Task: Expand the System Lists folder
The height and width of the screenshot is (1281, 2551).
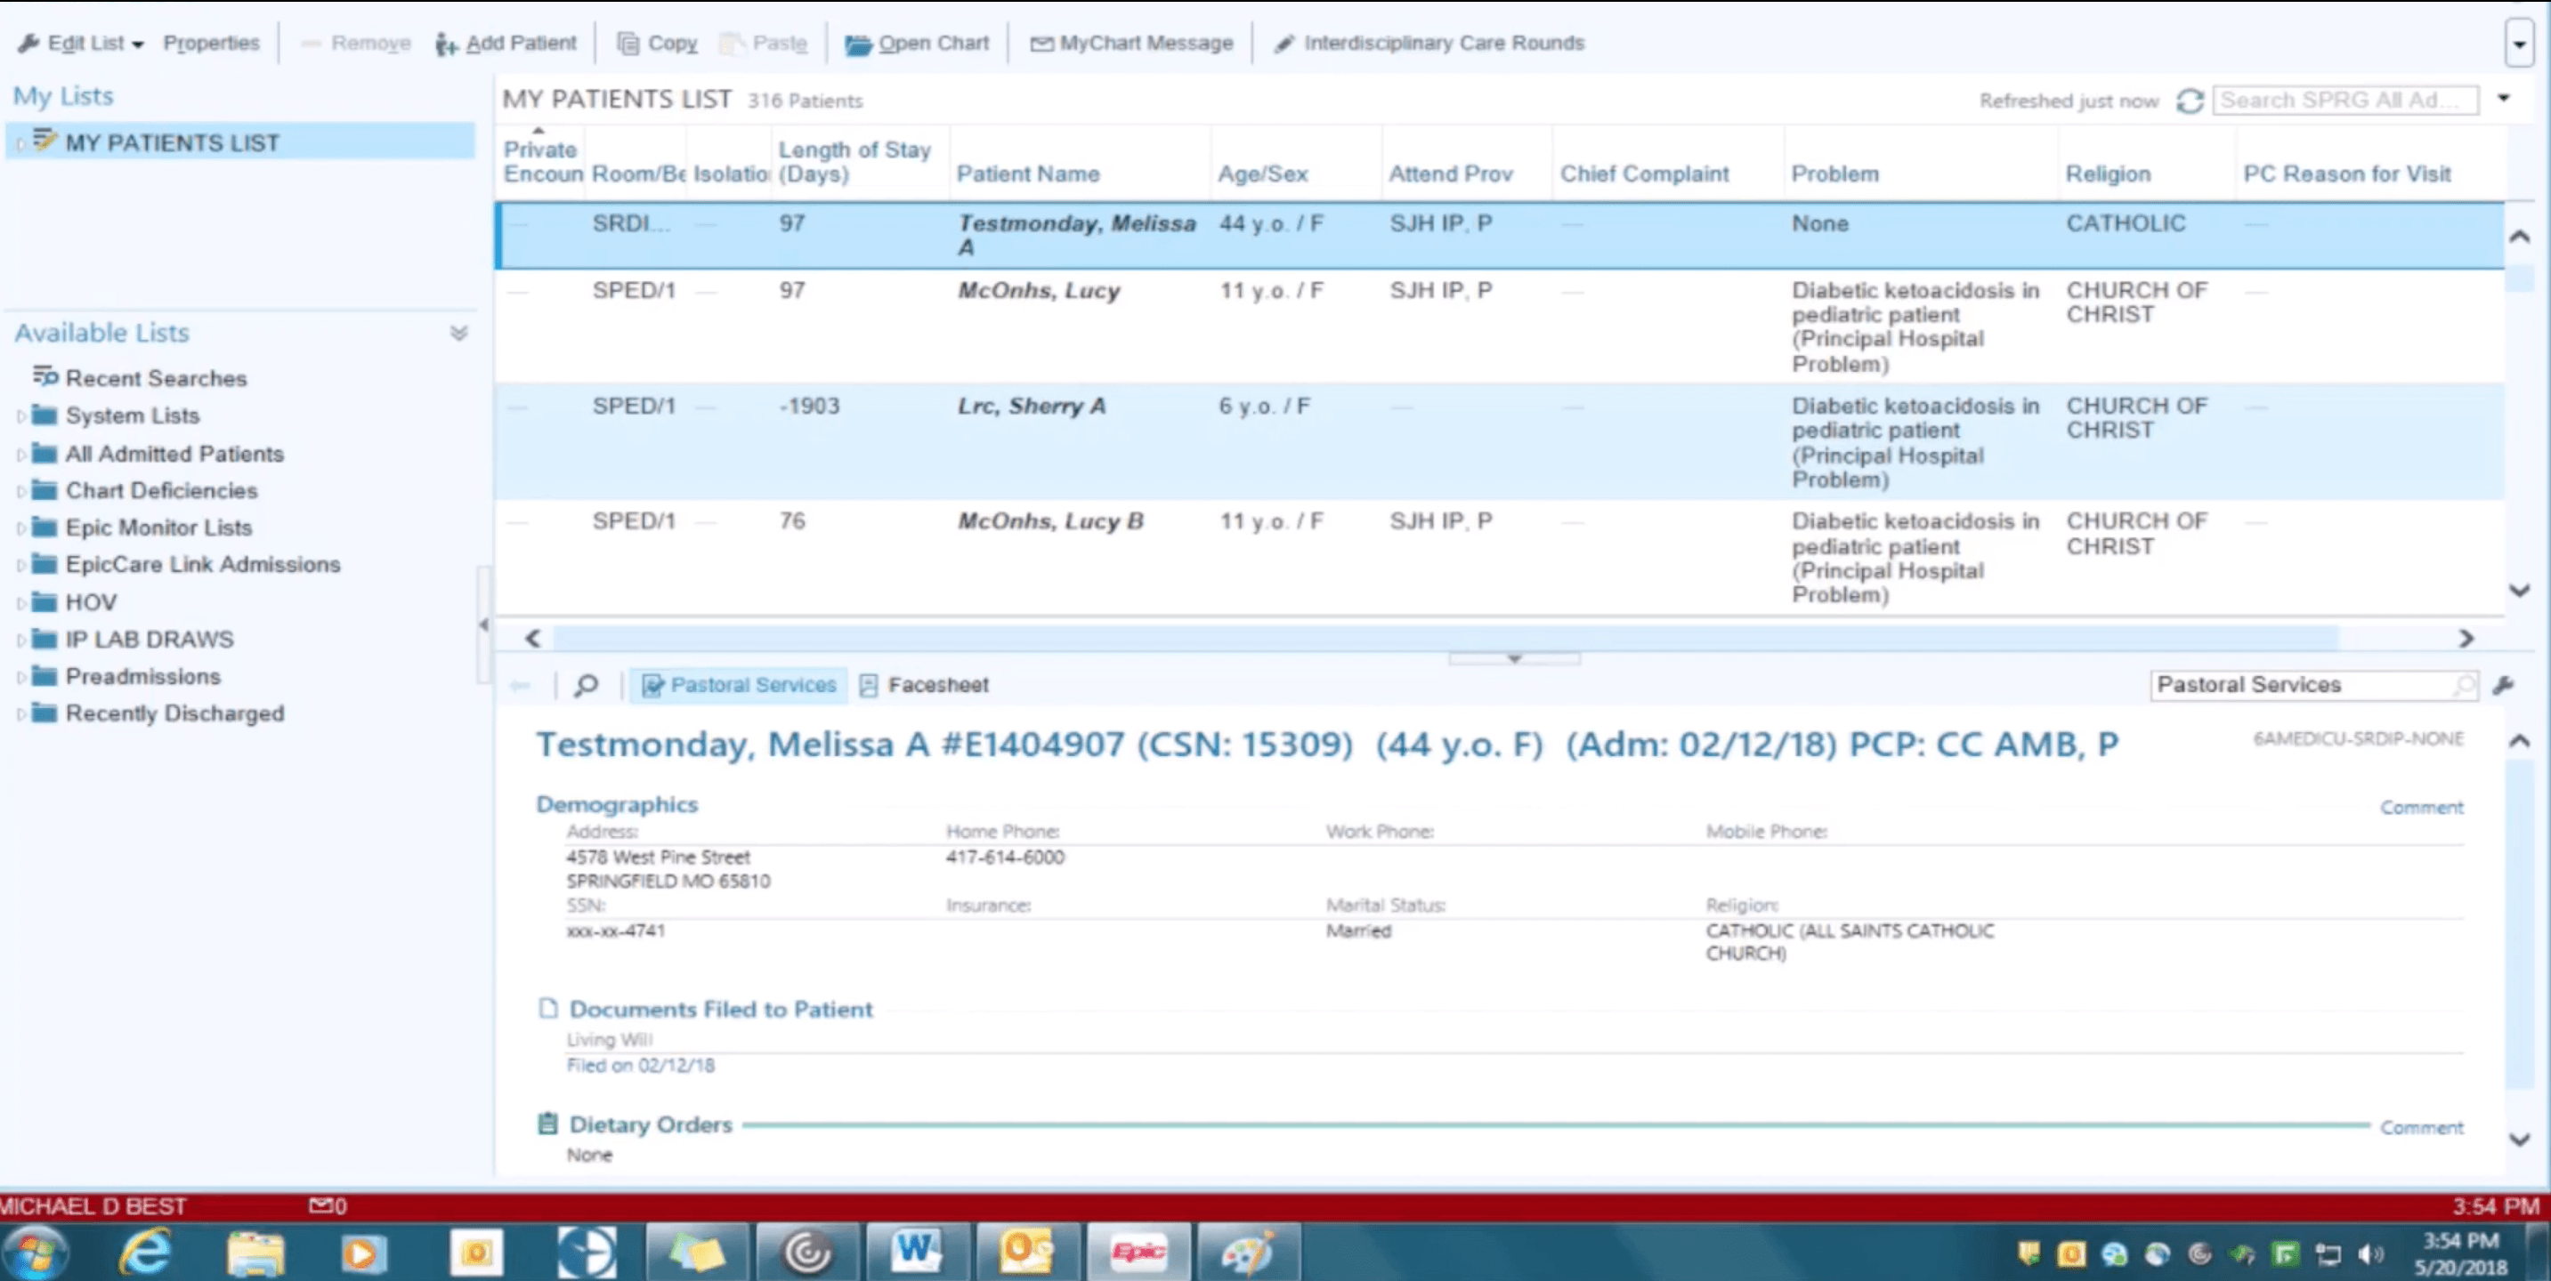Action: (x=21, y=415)
